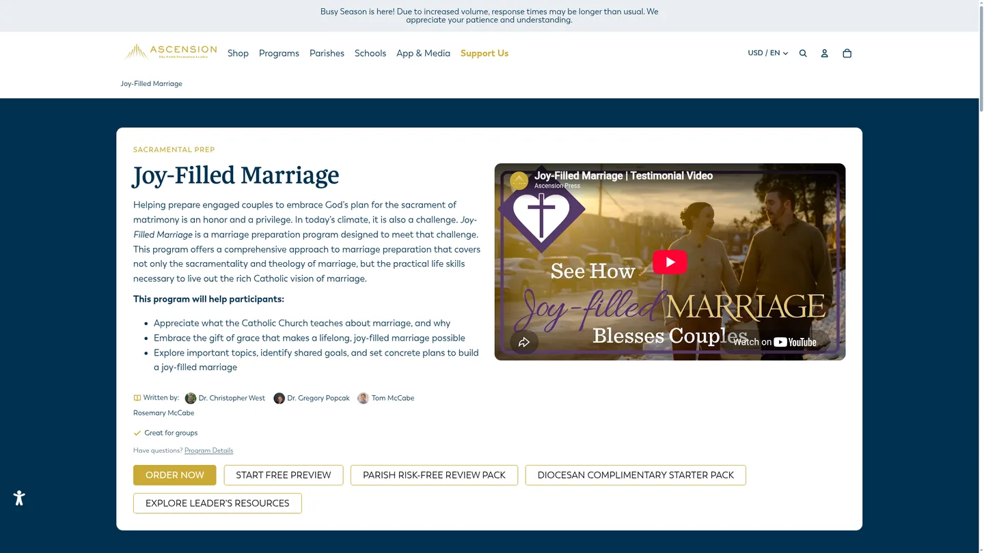The image size is (984, 553).
Task: Click the Rosemary McCabe author name
Action: tap(164, 413)
